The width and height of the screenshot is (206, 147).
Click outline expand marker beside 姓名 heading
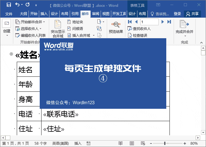[x=11, y=54]
